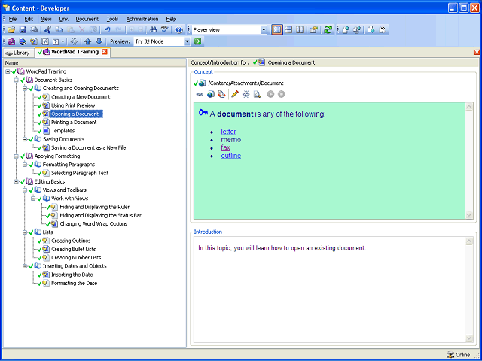This screenshot has height=361, width=482.
Task: Collapse the Document Basics node
Action: pyautogui.click(x=17, y=80)
